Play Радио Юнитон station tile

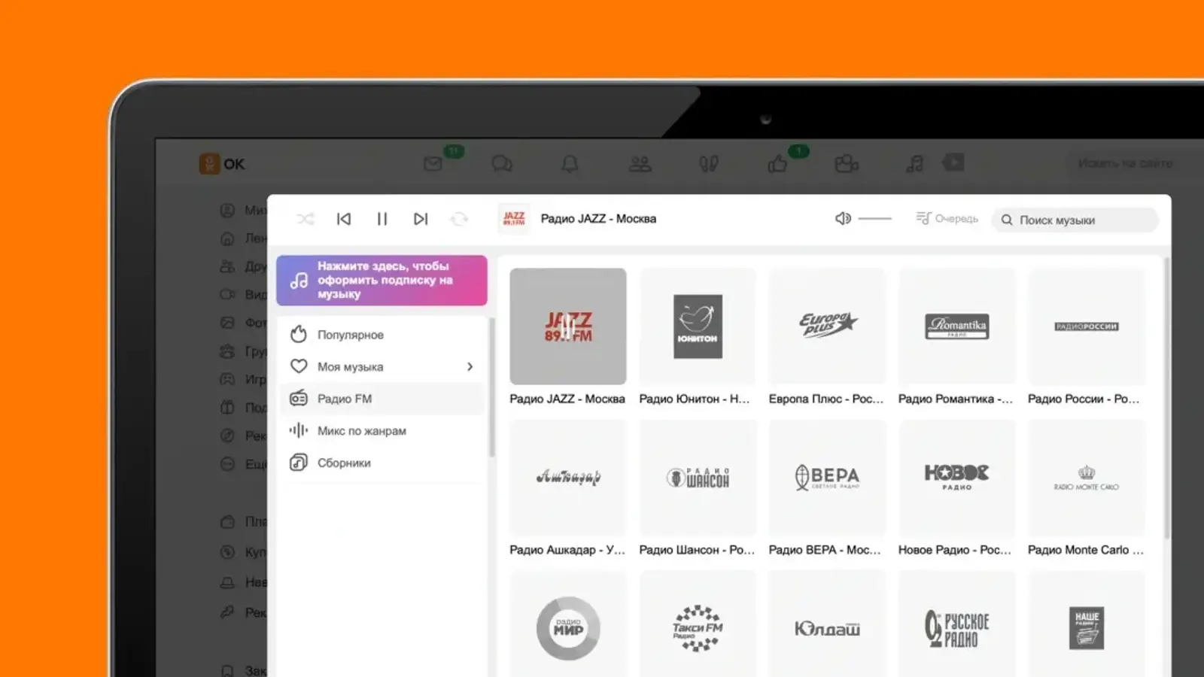pos(698,326)
